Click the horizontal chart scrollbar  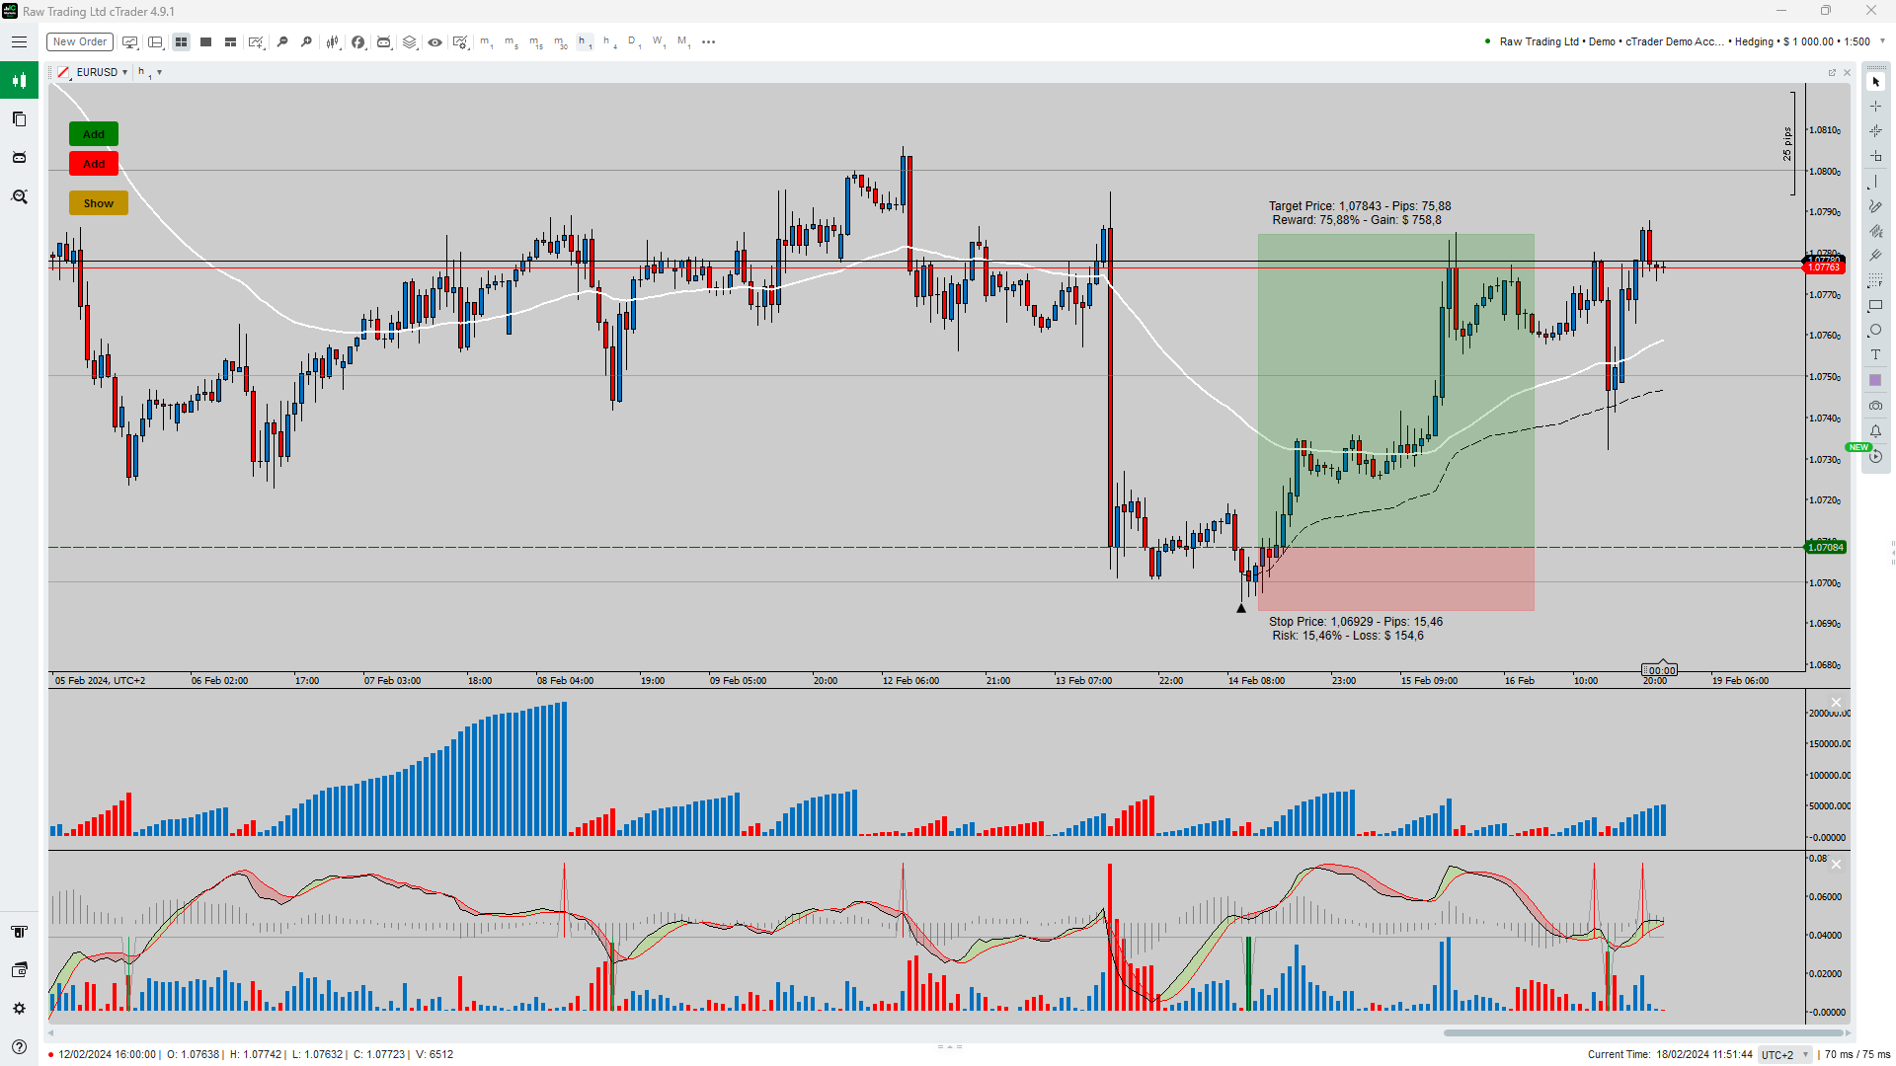tap(1643, 1033)
